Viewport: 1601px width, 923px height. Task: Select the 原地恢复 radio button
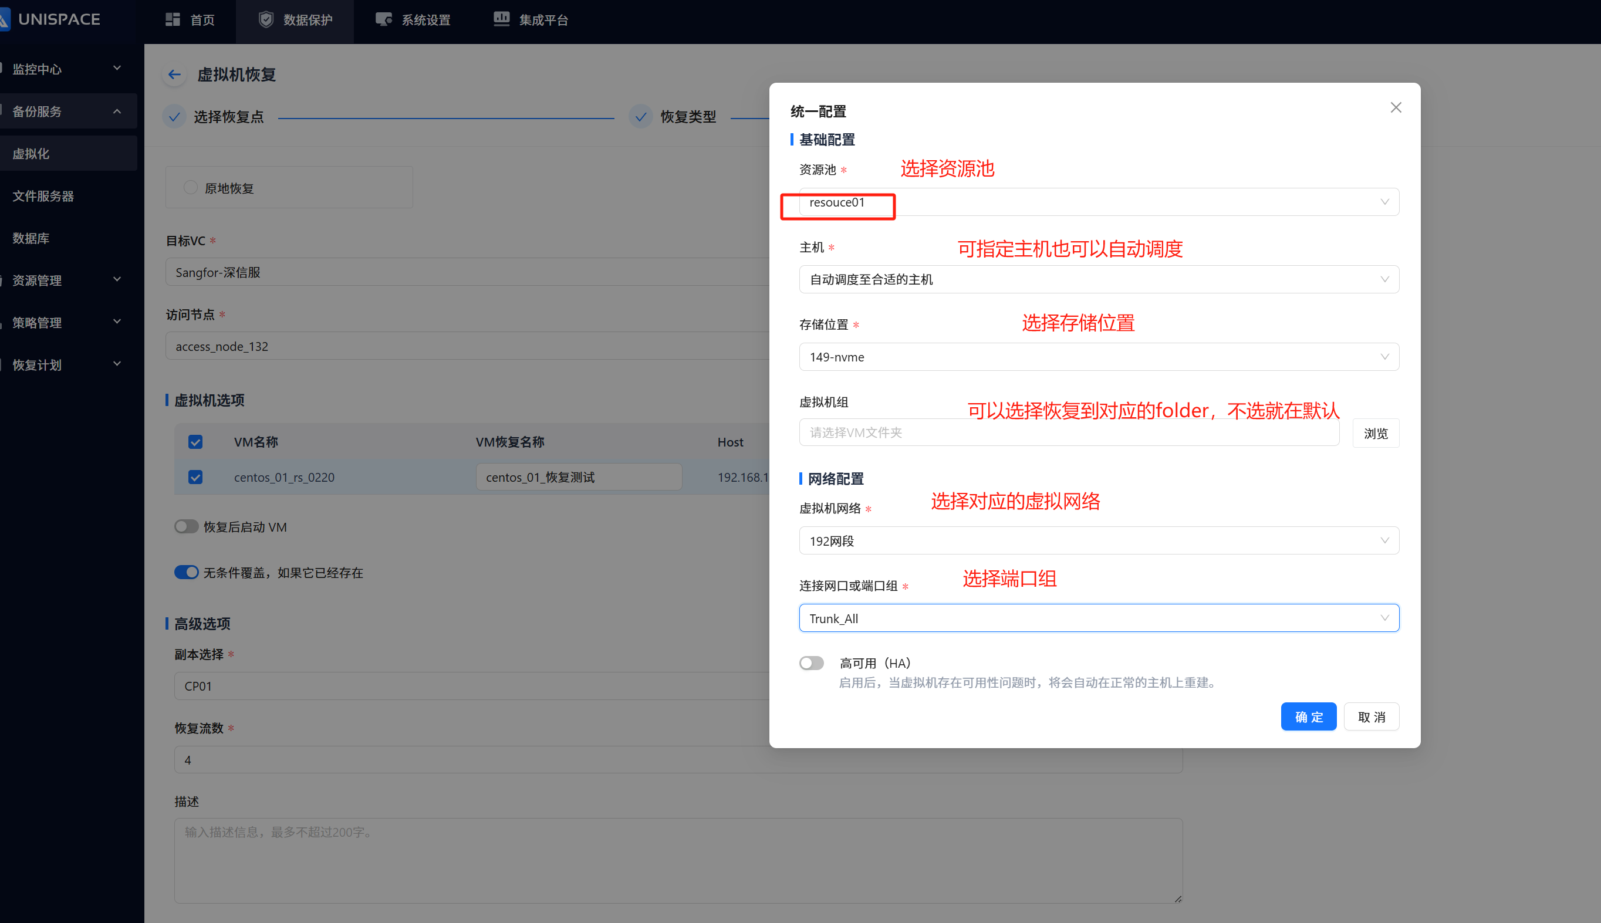(190, 188)
